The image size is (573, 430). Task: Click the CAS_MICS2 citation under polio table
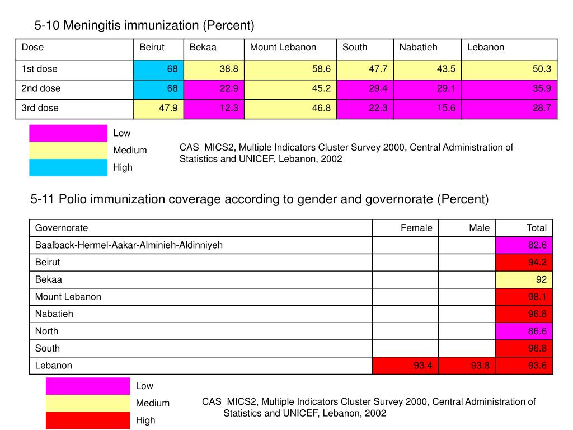pos(369,408)
